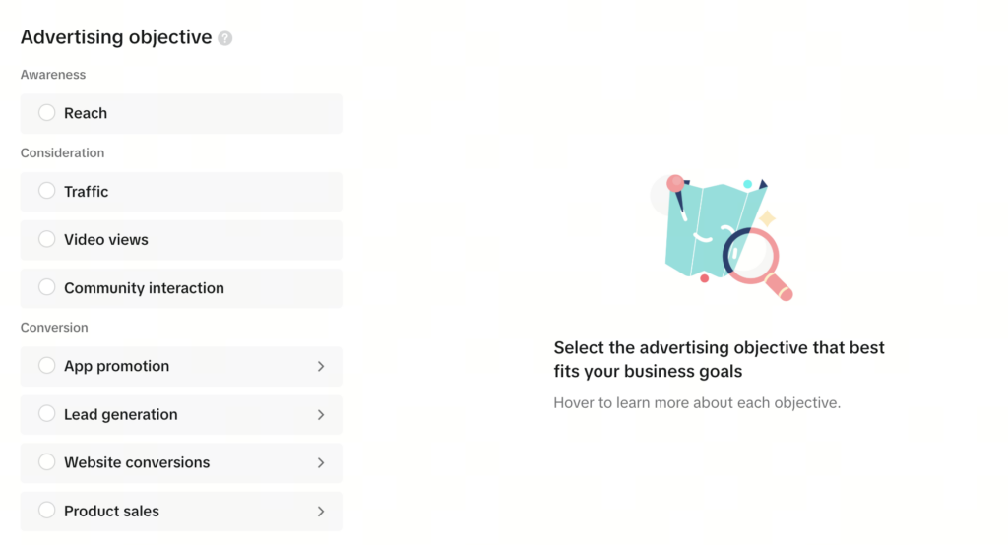Expand the Product sales chevron arrow

321,512
